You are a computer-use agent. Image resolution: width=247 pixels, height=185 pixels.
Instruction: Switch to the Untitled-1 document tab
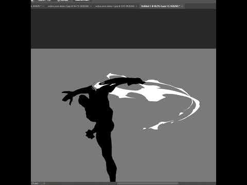[161, 6]
